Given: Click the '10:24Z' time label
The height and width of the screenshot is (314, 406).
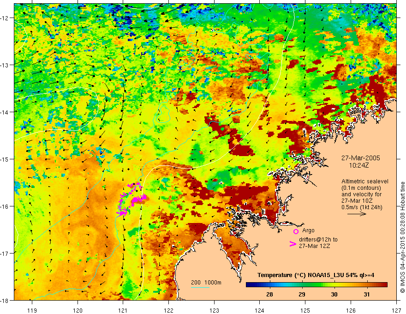Looking at the screenshot, I should pyautogui.click(x=358, y=165).
